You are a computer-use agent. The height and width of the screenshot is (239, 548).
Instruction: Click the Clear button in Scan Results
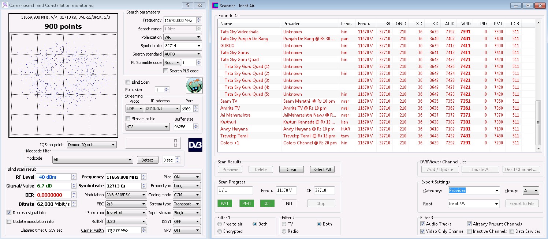click(291, 170)
